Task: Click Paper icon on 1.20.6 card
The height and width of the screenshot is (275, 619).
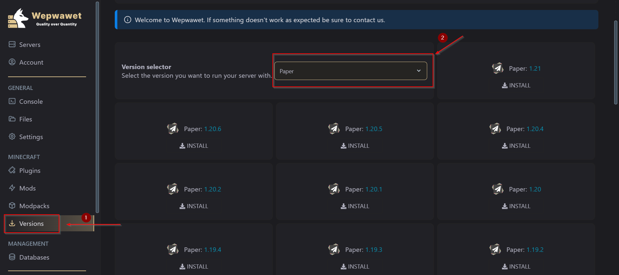Action: coord(173,129)
